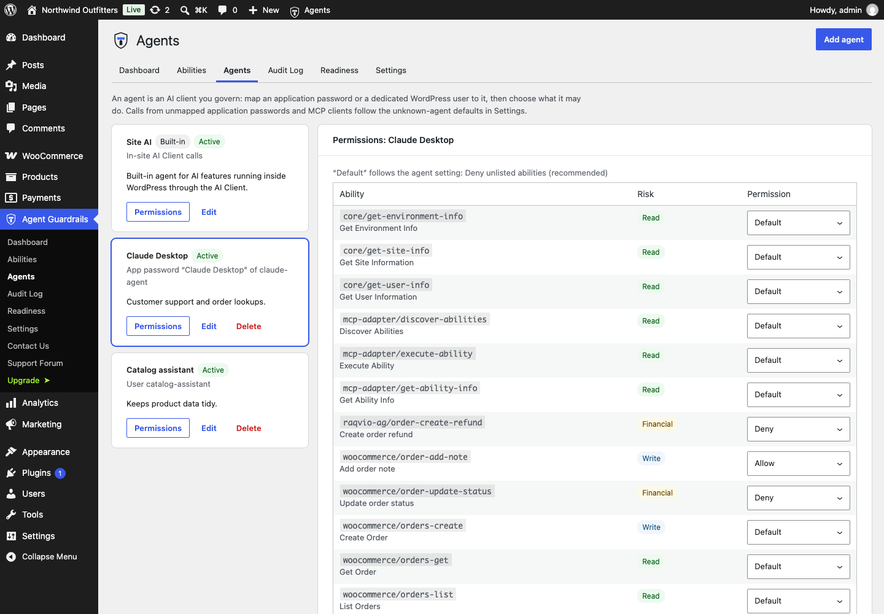Click the Add agent button

click(843, 39)
